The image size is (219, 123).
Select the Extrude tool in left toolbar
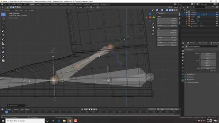[3, 56]
